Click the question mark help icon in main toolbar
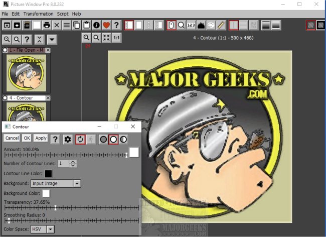 (x=116, y=26)
